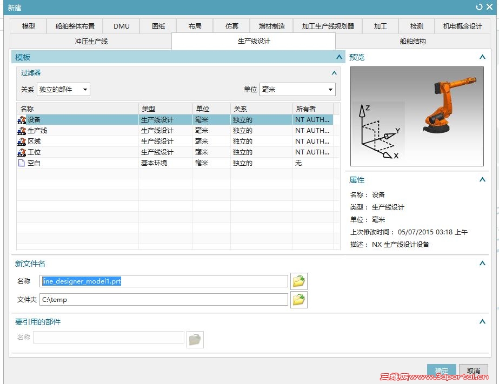Collapse the 属性 properties section
The height and width of the screenshot is (384, 499).
click(482, 180)
